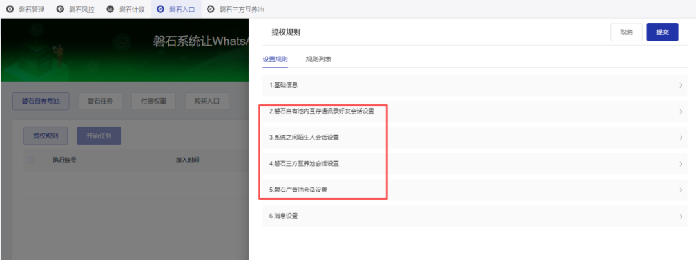The height and width of the screenshot is (260, 696).
Task: Expand chevron for 4.磐石三方互养池会话设置
Action: [681, 164]
